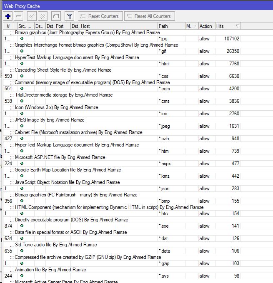Click the green status dot in *.avs row
Viewport: 273px width, 283px height.
click(22, 276)
